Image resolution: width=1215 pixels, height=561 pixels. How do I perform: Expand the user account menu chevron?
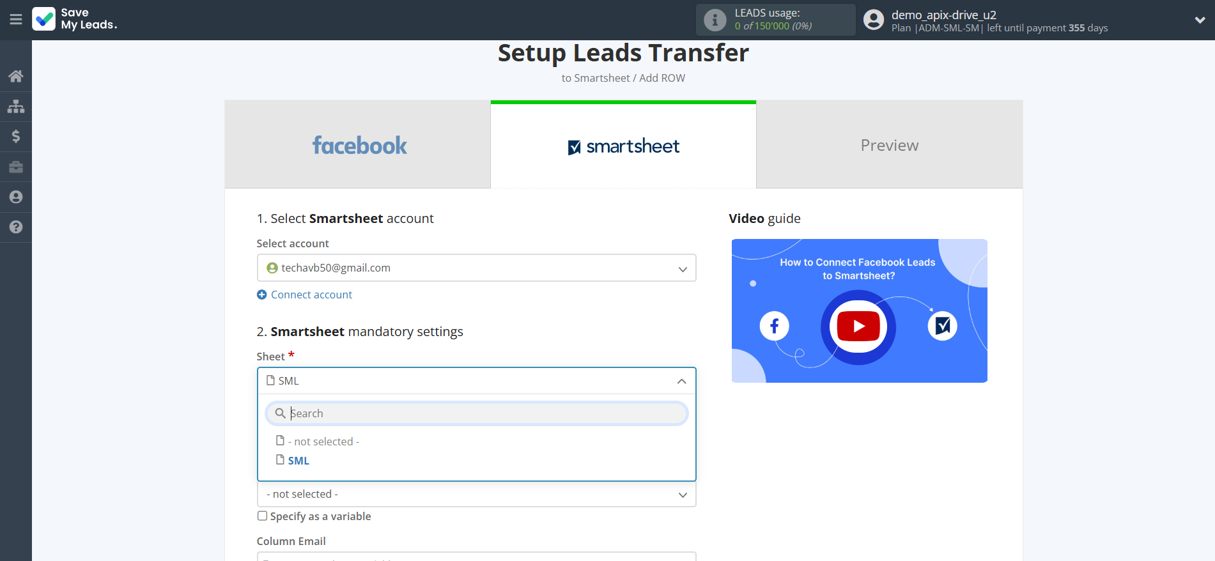(1200, 20)
